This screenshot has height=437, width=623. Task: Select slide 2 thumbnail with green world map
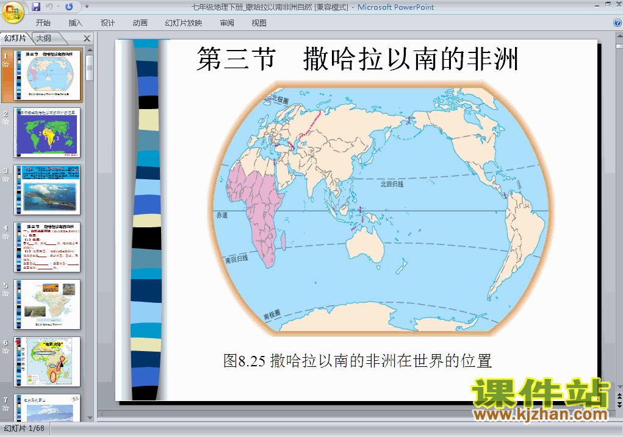click(47, 132)
